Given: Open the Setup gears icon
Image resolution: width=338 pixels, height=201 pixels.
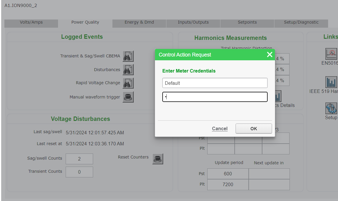Looking at the screenshot, I should tap(331, 108).
